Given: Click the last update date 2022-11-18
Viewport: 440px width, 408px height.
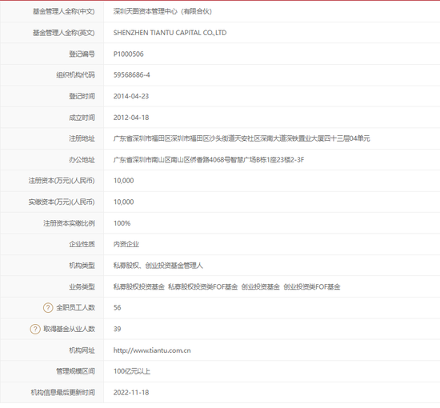Looking at the screenshot, I should pyautogui.click(x=131, y=393).
